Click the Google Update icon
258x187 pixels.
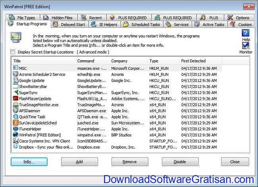pos(15,80)
